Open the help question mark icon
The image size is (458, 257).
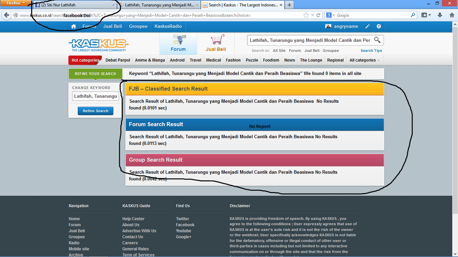[x=379, y=26]
